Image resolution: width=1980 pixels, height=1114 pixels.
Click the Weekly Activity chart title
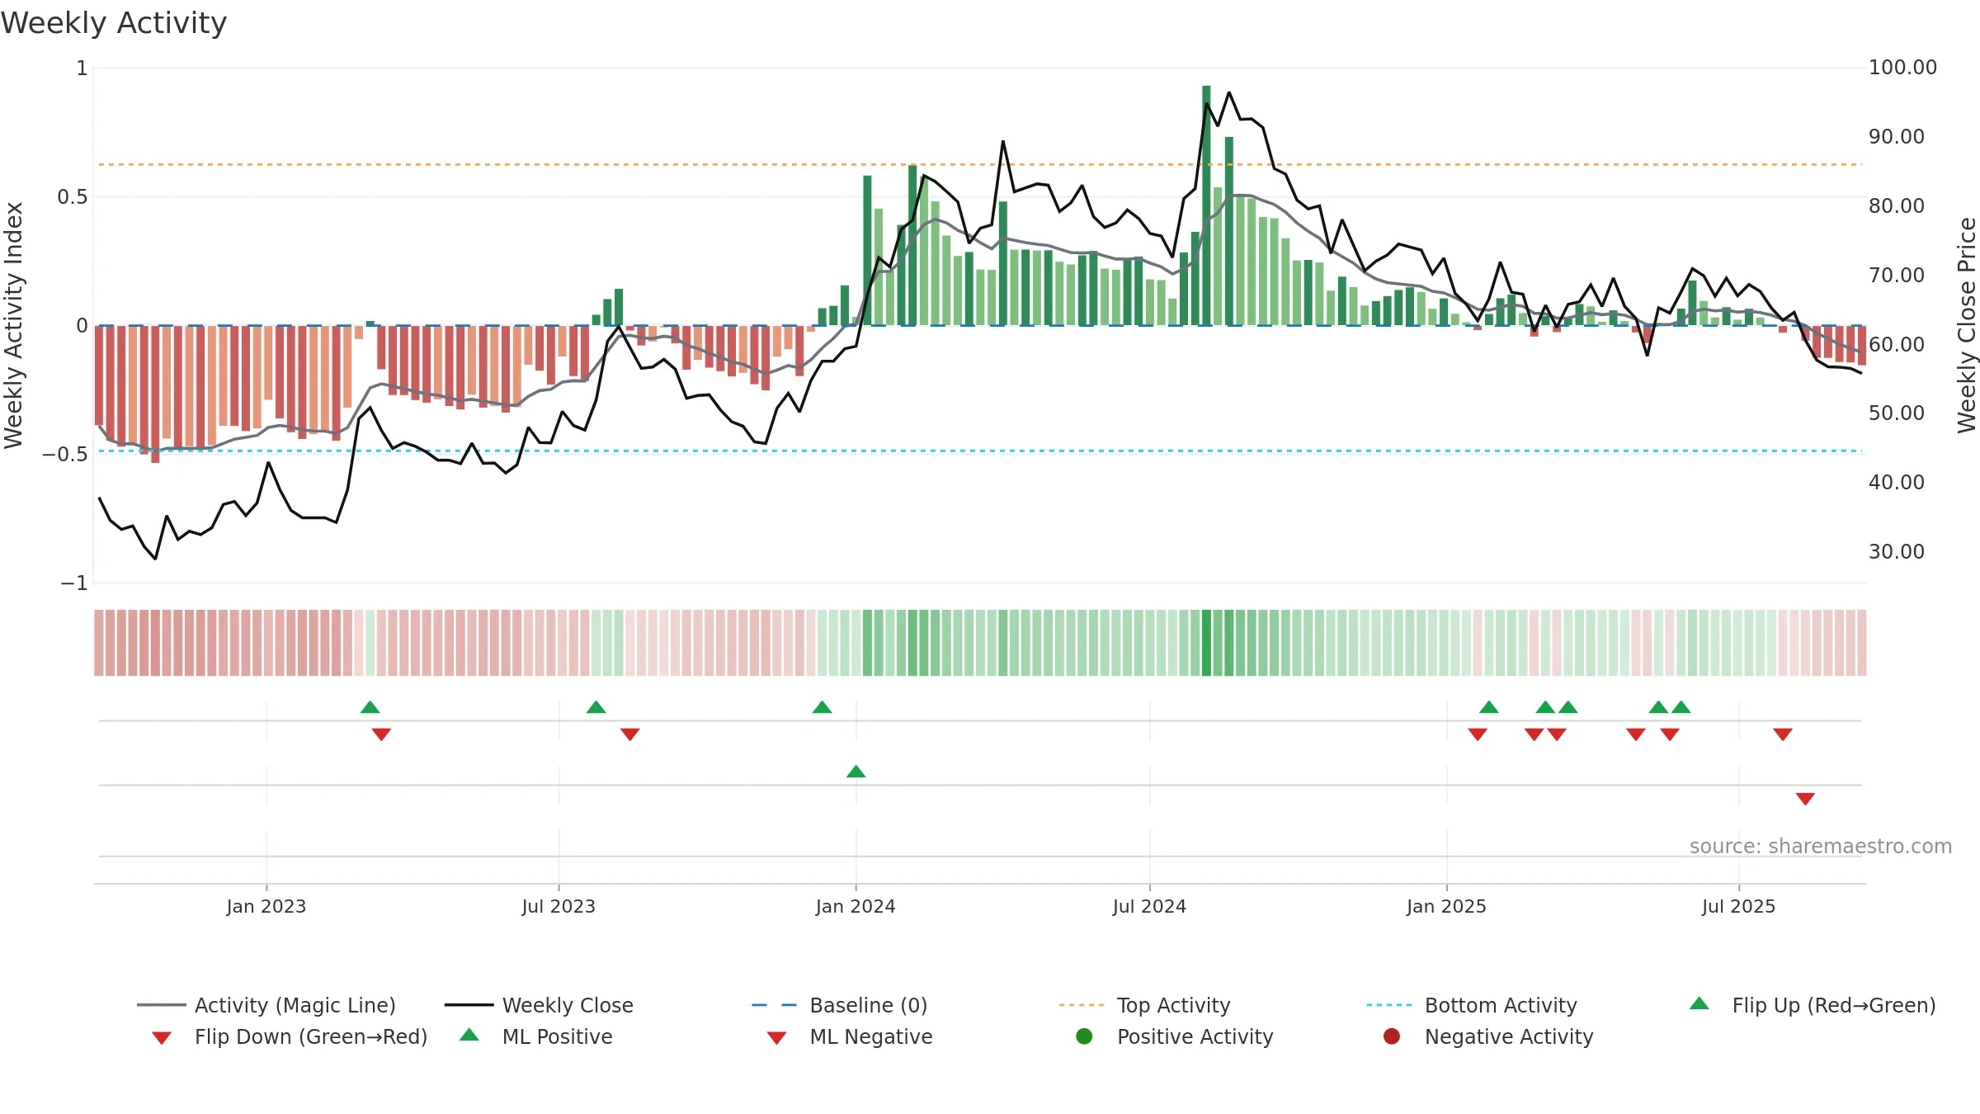[114, 23]
